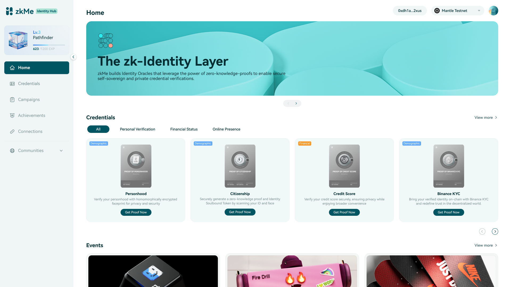Screen dimensions: 511x287
Task: Expand the Communities submenu chevron
Action: click(61, 150)
